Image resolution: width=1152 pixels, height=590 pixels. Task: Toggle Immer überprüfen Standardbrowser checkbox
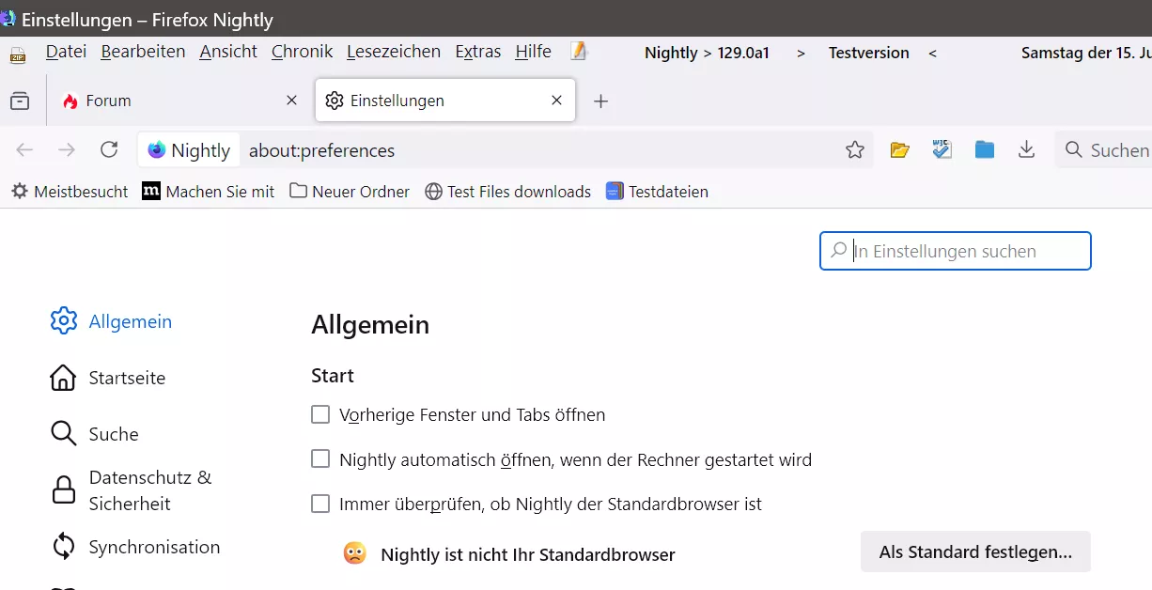coord(320,504)
